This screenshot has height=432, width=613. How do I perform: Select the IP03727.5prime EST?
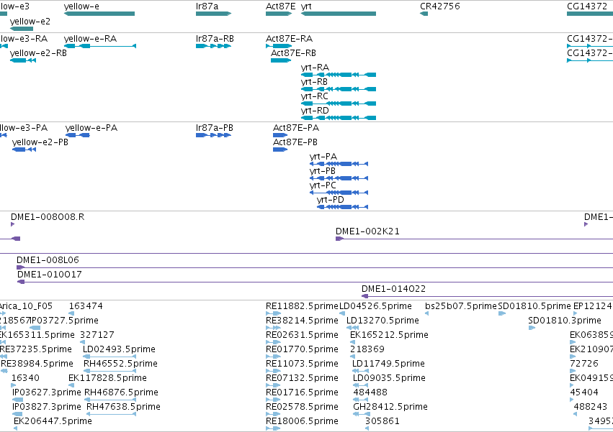65,321
